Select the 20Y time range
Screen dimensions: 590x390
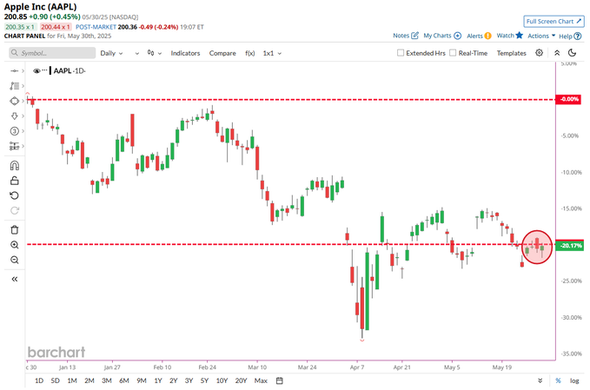tap(241, 381)
